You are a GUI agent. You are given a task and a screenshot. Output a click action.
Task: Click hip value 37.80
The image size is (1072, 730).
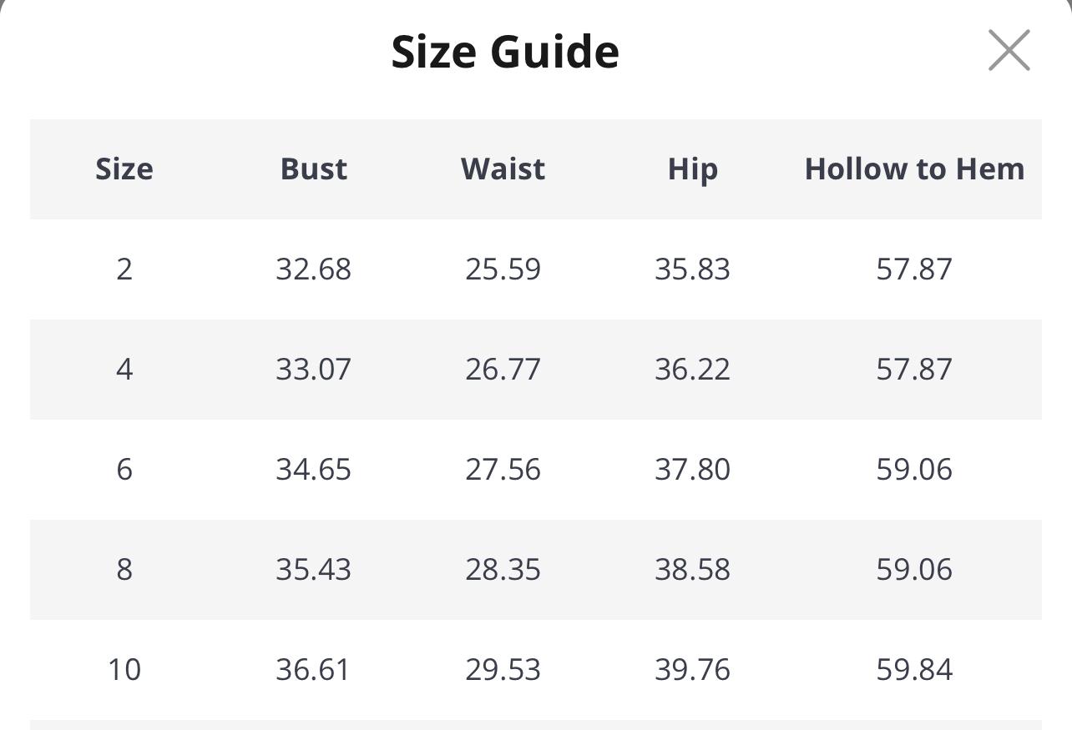(x=692, y=470)
